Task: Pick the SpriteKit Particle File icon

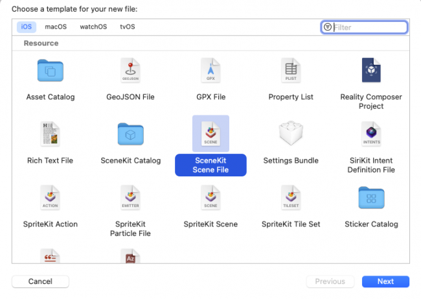Action: point(130,198)
